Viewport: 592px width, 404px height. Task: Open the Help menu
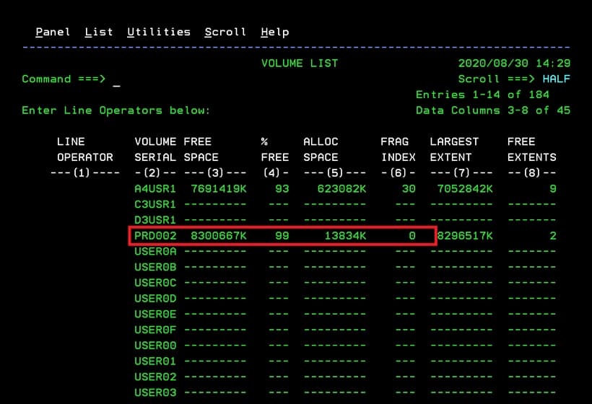(274, 32)
